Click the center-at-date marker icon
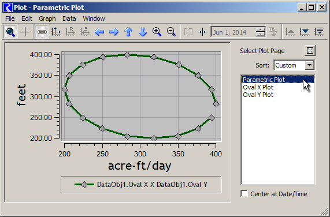The height and width of the screenshot is (217, 330). [203, 32]
